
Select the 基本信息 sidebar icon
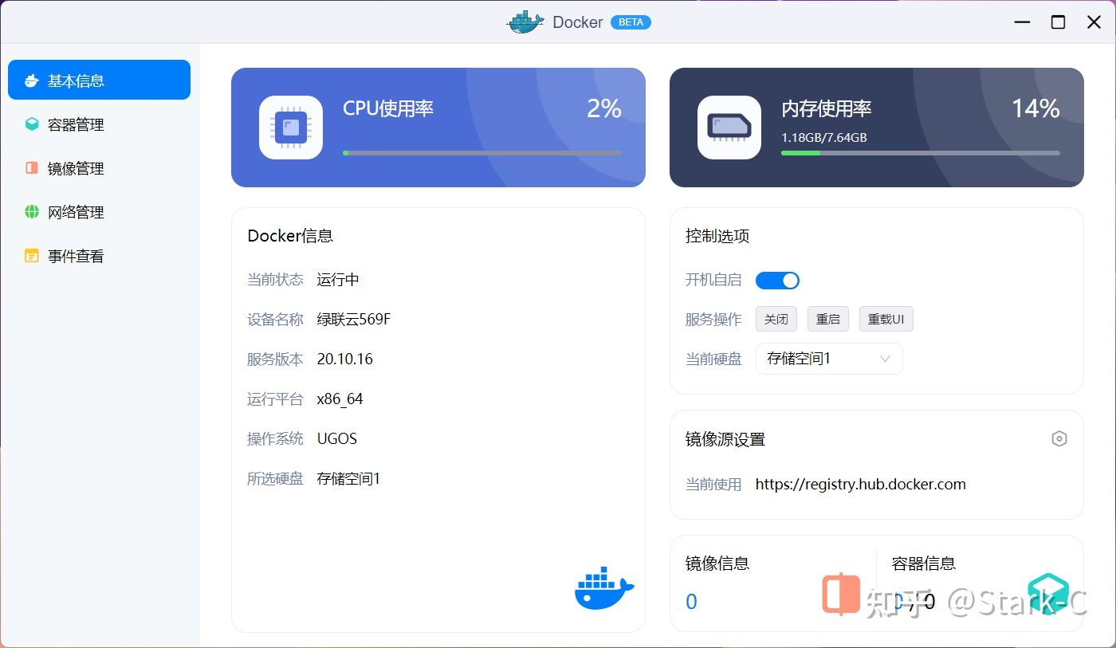[32, 80]
